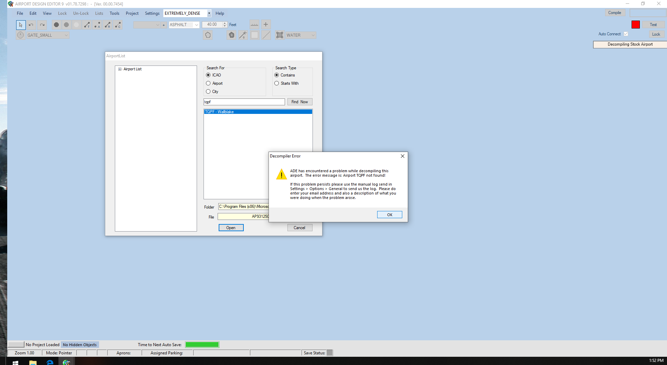
Task: Click the File name field AP931250
Action: (x=243, y=216)
